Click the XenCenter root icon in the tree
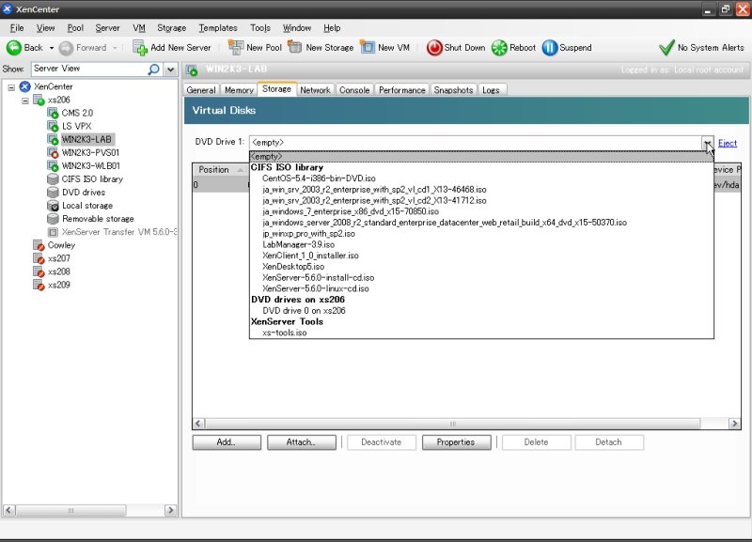752x542 pixels. pos(25,86)
